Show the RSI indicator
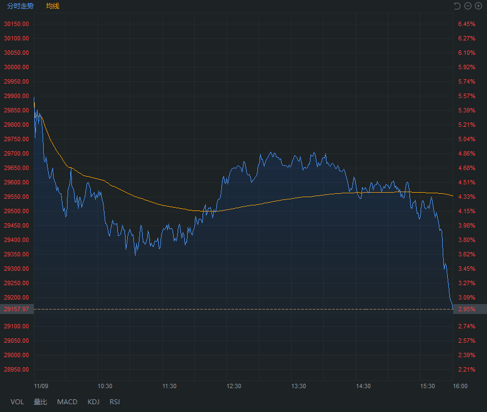The width and height of the screenshot is (487, 412). [x=115, y=401]
